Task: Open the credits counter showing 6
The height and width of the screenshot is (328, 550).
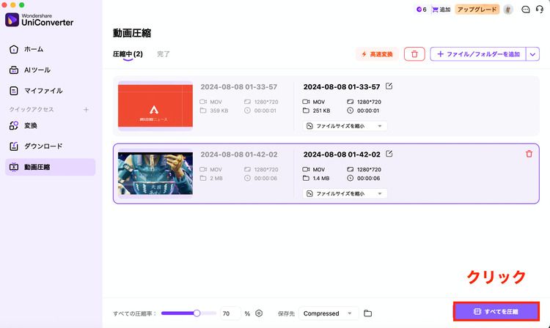Action: click(421, 10)
